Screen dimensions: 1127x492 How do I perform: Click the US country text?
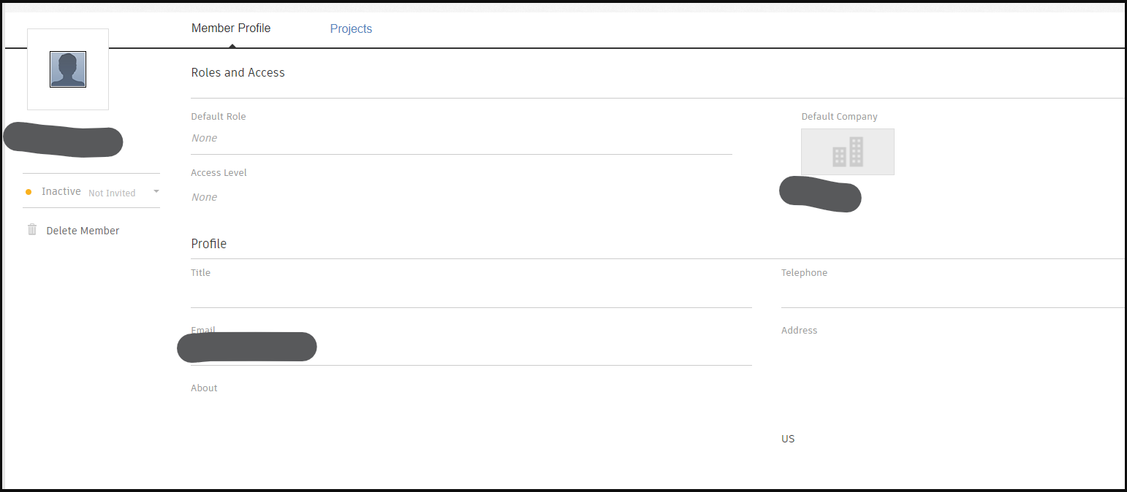coord(788,439)
